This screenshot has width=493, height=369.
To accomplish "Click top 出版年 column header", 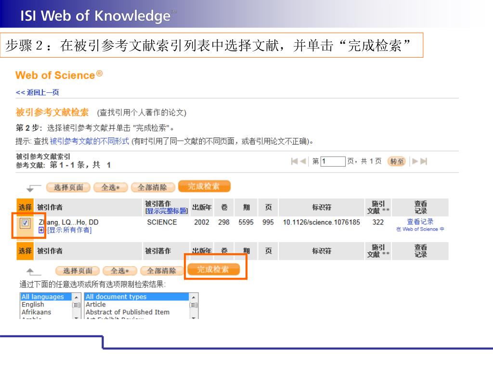I will 202,208.
